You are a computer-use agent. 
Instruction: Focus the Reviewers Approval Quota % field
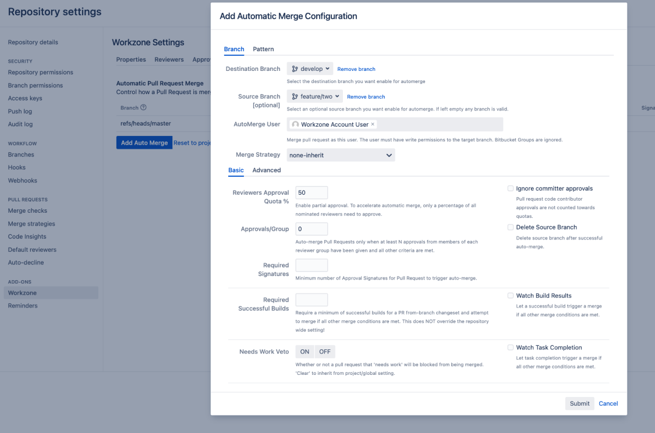point(311,193)
